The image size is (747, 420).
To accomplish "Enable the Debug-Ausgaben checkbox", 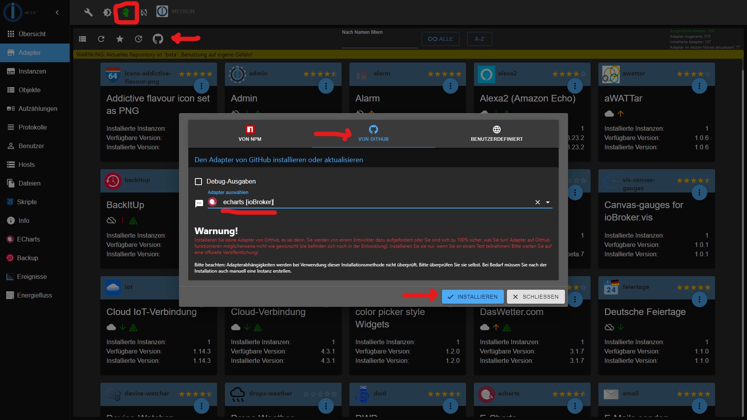I will point(198,182).
